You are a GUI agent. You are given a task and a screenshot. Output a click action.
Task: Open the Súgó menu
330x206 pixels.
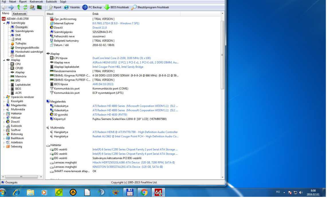(x=63, y=1)
